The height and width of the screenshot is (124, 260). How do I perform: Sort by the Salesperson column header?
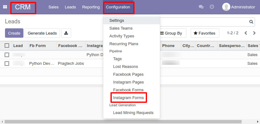(232, 46)
